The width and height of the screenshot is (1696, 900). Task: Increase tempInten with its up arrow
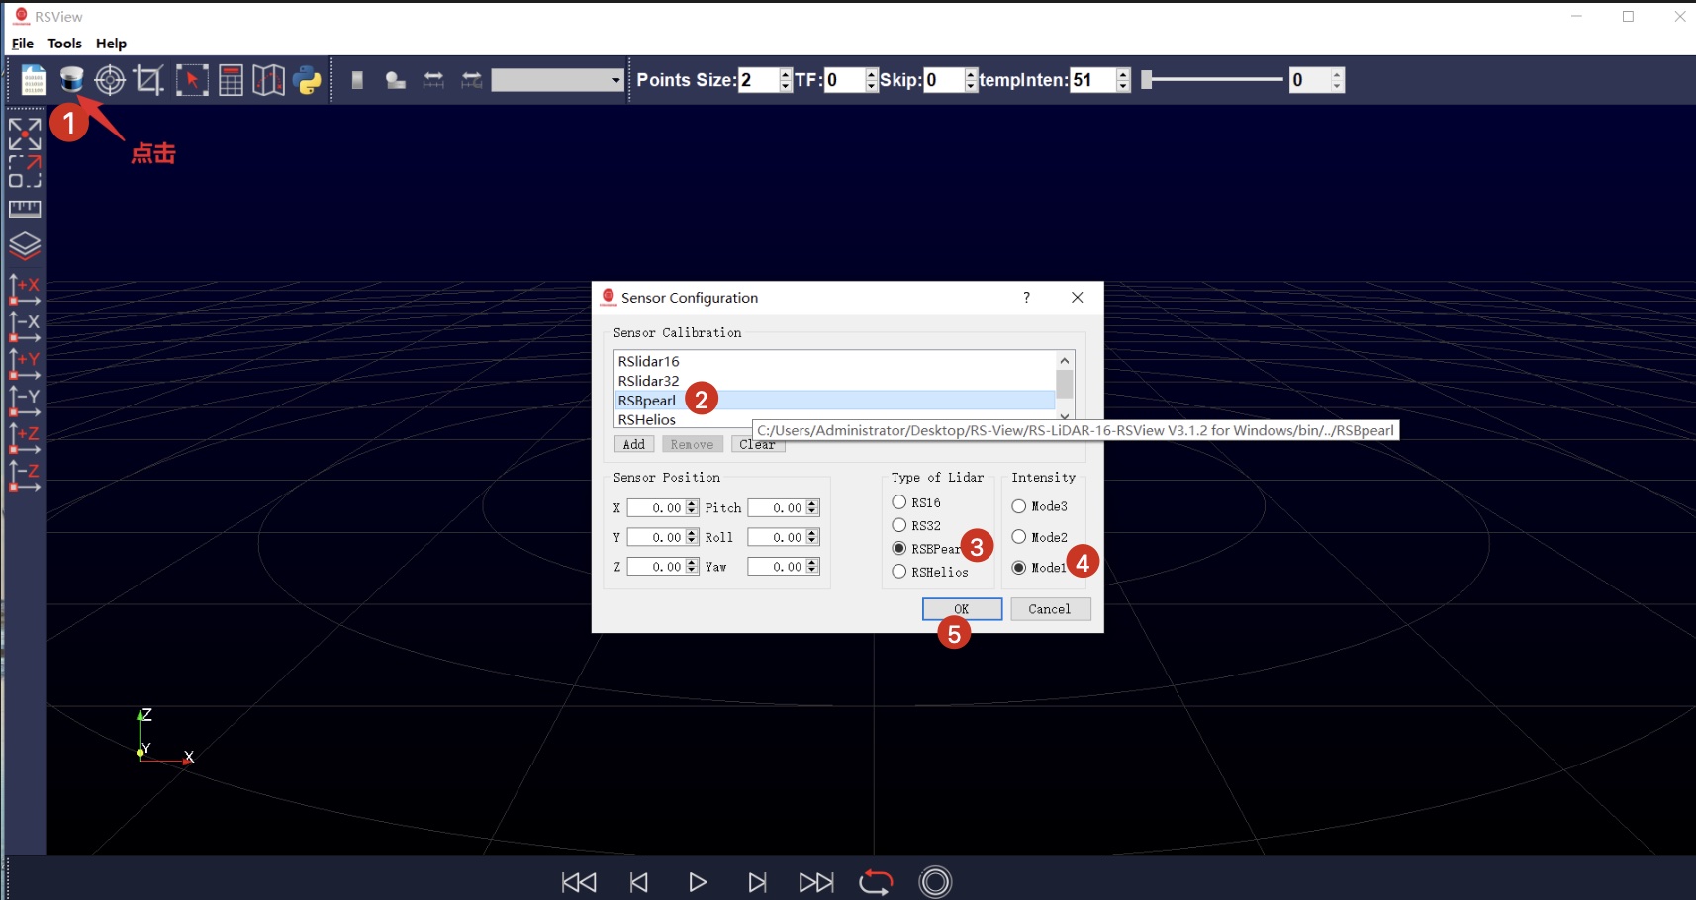coord(1123,74)
